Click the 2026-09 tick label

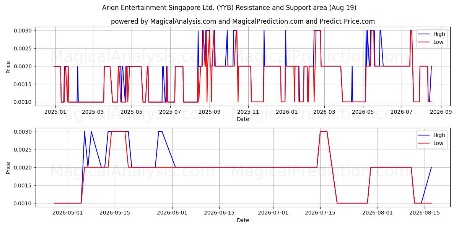pyautogui.click(x=441, y=112)
